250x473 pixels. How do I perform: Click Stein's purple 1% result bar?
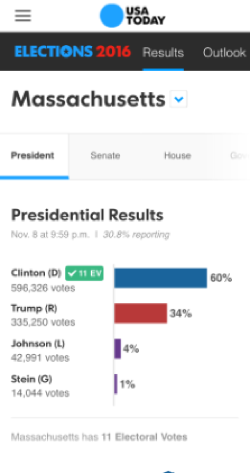pos(116,384)
